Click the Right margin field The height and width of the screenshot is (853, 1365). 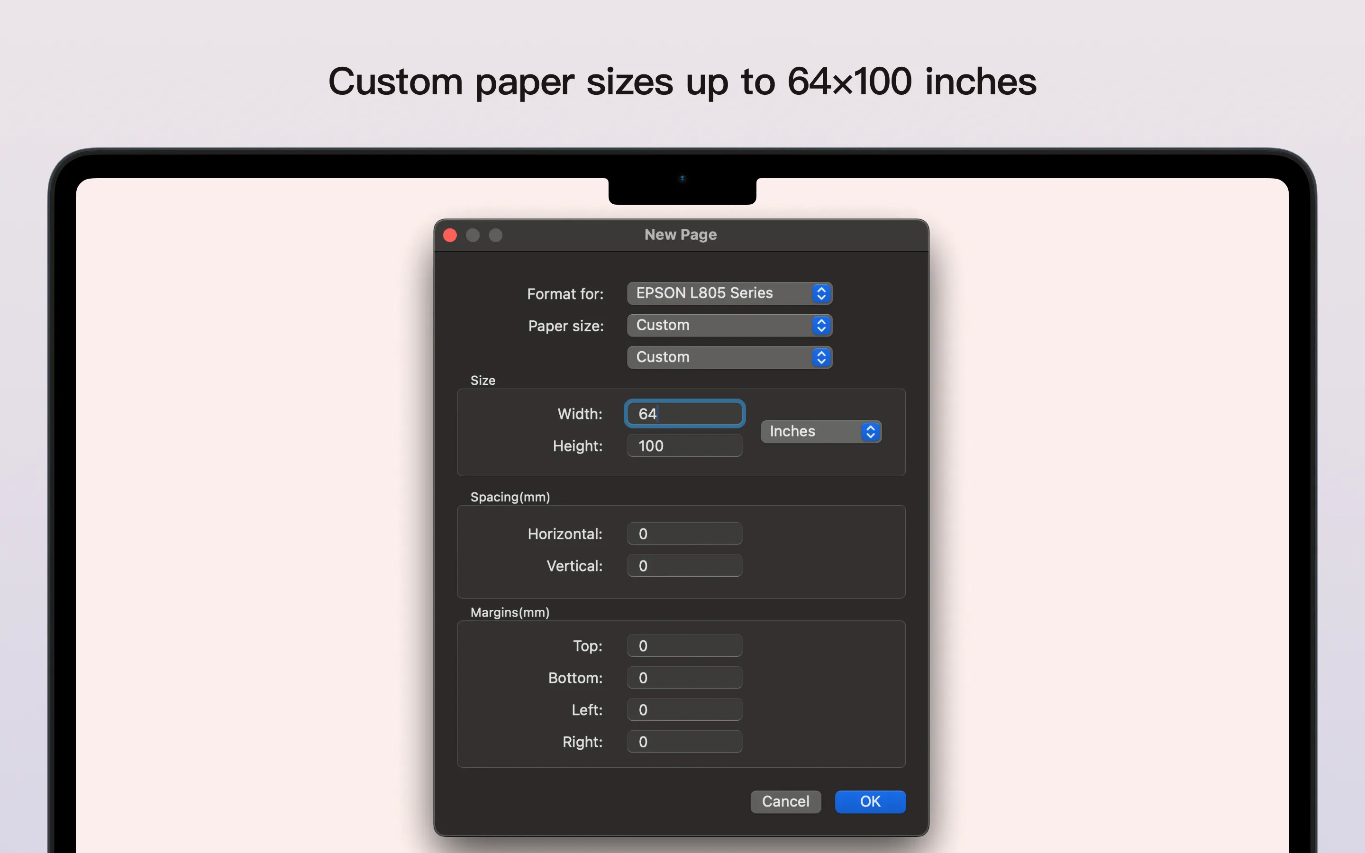(685, 741)
